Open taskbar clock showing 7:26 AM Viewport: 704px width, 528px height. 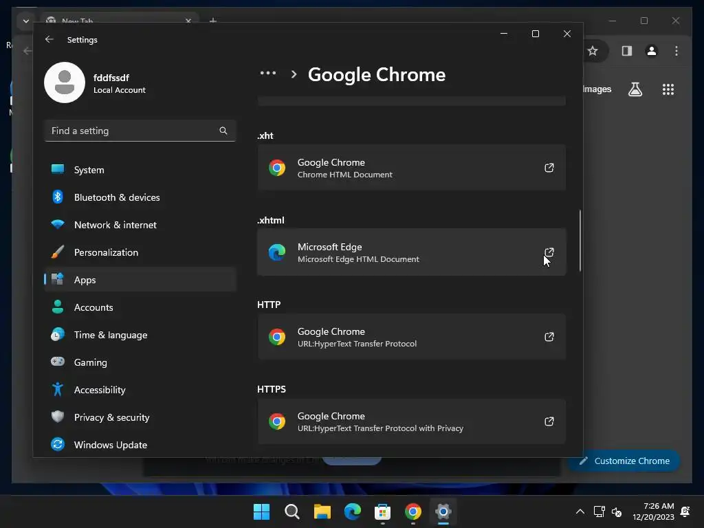(653, 511)
